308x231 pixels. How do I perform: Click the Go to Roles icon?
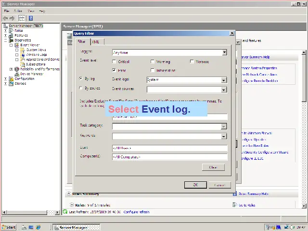click(x=234, y=205)
